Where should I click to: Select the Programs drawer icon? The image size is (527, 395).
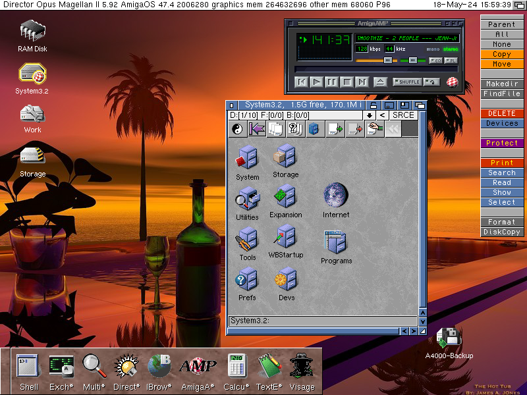336,242
